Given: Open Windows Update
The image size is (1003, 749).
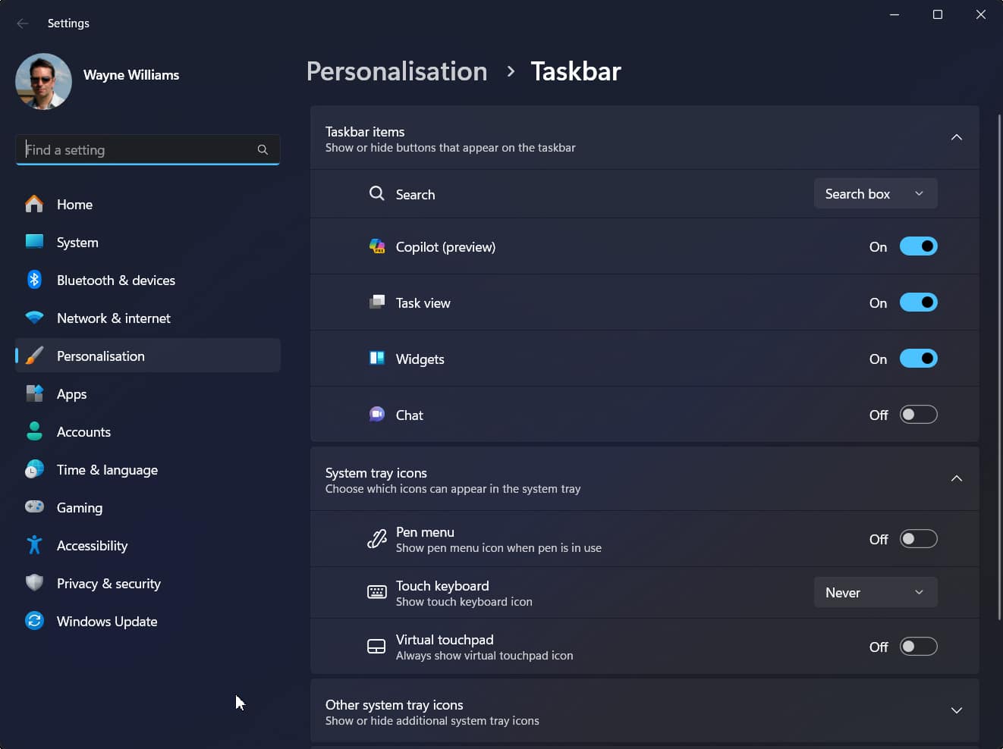Looking at the screenshot, I should [105, 621].
